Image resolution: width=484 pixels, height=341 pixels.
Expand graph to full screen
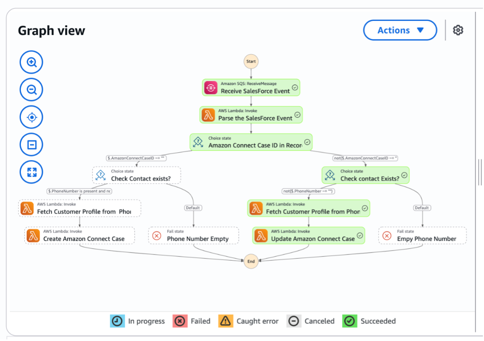tap(31, 172)
